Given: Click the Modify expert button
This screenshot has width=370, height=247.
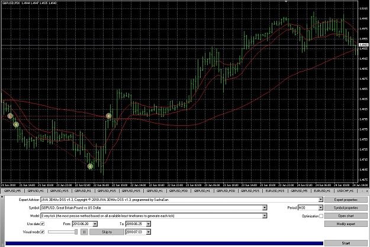Looking at the screenshot, I should click(346, 224).
